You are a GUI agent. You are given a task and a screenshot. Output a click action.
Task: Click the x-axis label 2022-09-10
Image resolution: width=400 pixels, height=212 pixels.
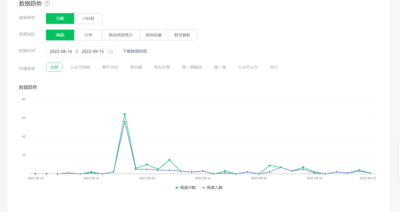(314, 178)
